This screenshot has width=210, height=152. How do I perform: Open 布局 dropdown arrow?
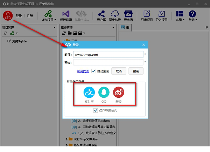[x=183, y=20]
